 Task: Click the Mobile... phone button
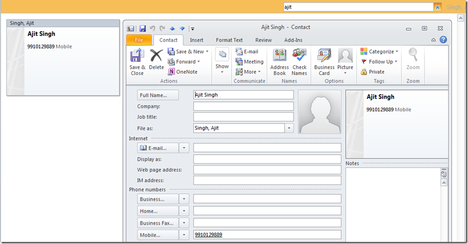click(x=158, y=235)
